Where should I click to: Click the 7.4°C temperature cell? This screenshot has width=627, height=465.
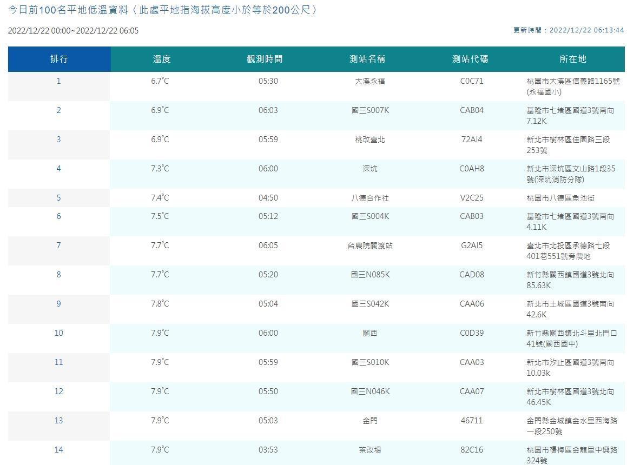[x=160, y=198]
